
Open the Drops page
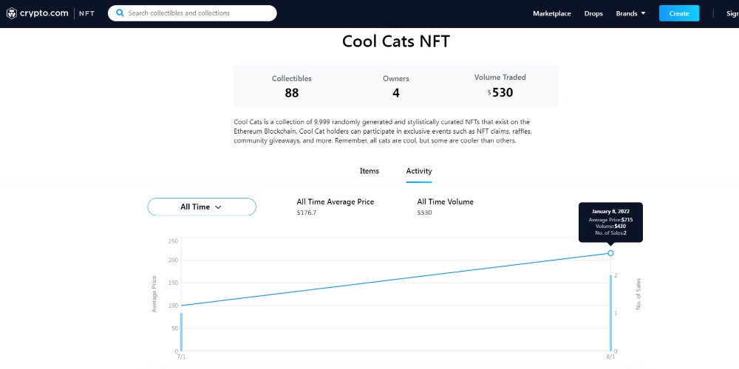point(593,13)
